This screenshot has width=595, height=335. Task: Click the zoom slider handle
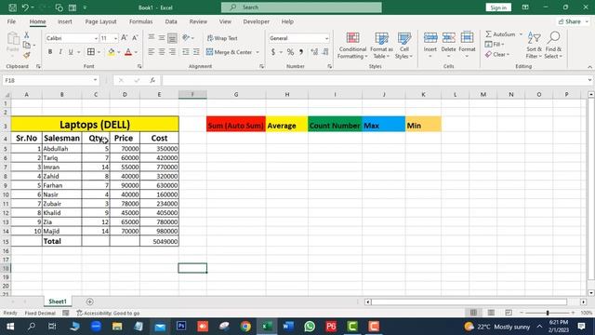[548, 313]
